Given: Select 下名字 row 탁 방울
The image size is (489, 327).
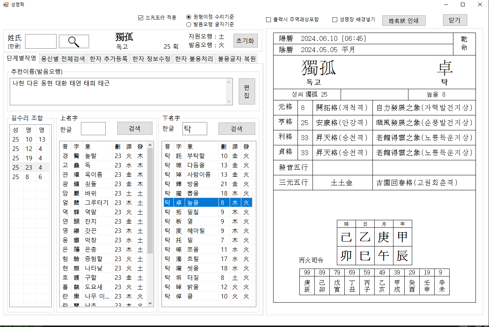Looking at the screenshot, I should coord(208,184).
